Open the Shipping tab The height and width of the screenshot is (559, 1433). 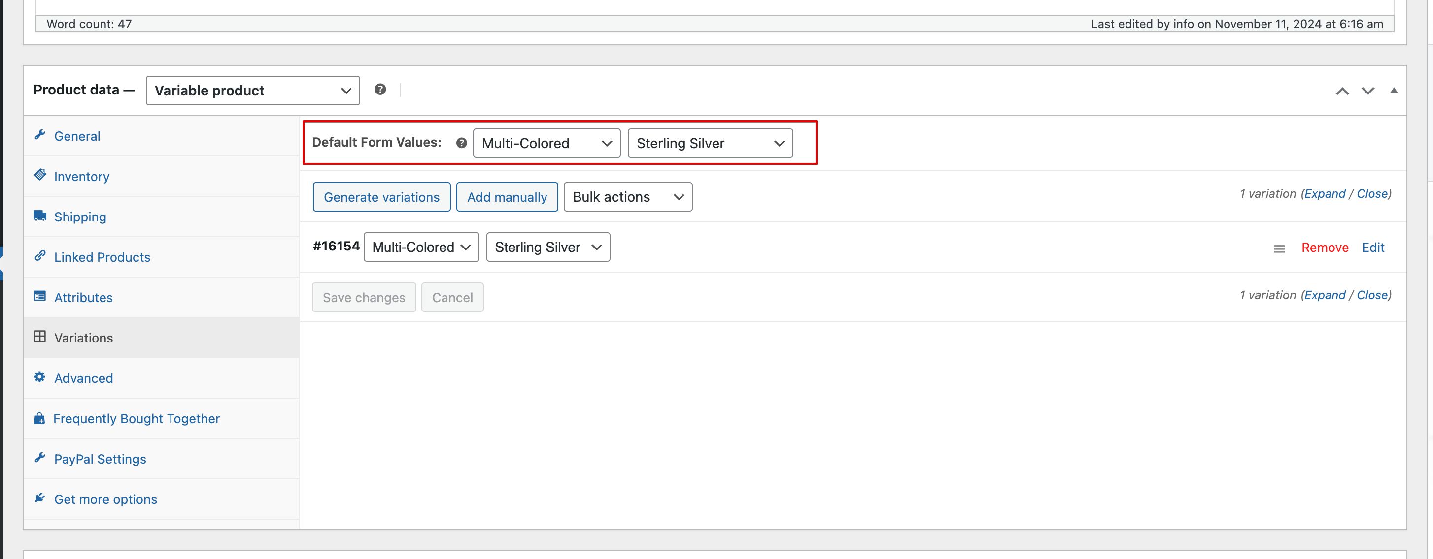[x=161, y=217]
